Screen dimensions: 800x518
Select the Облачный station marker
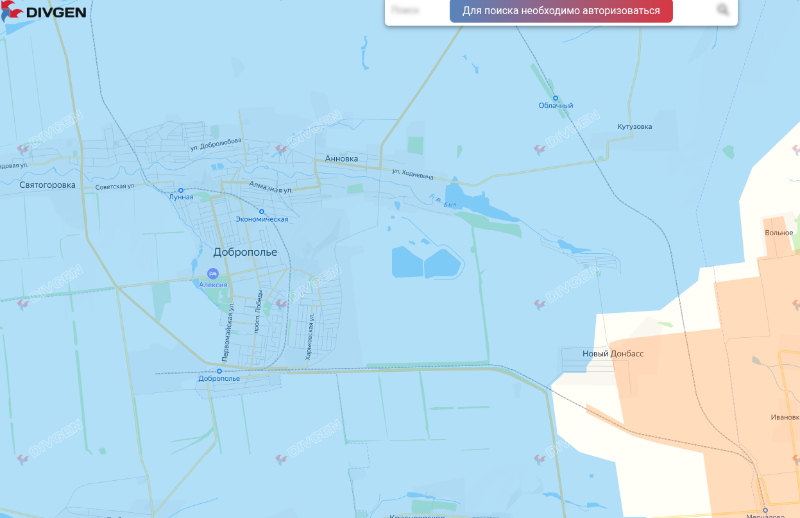556,98
